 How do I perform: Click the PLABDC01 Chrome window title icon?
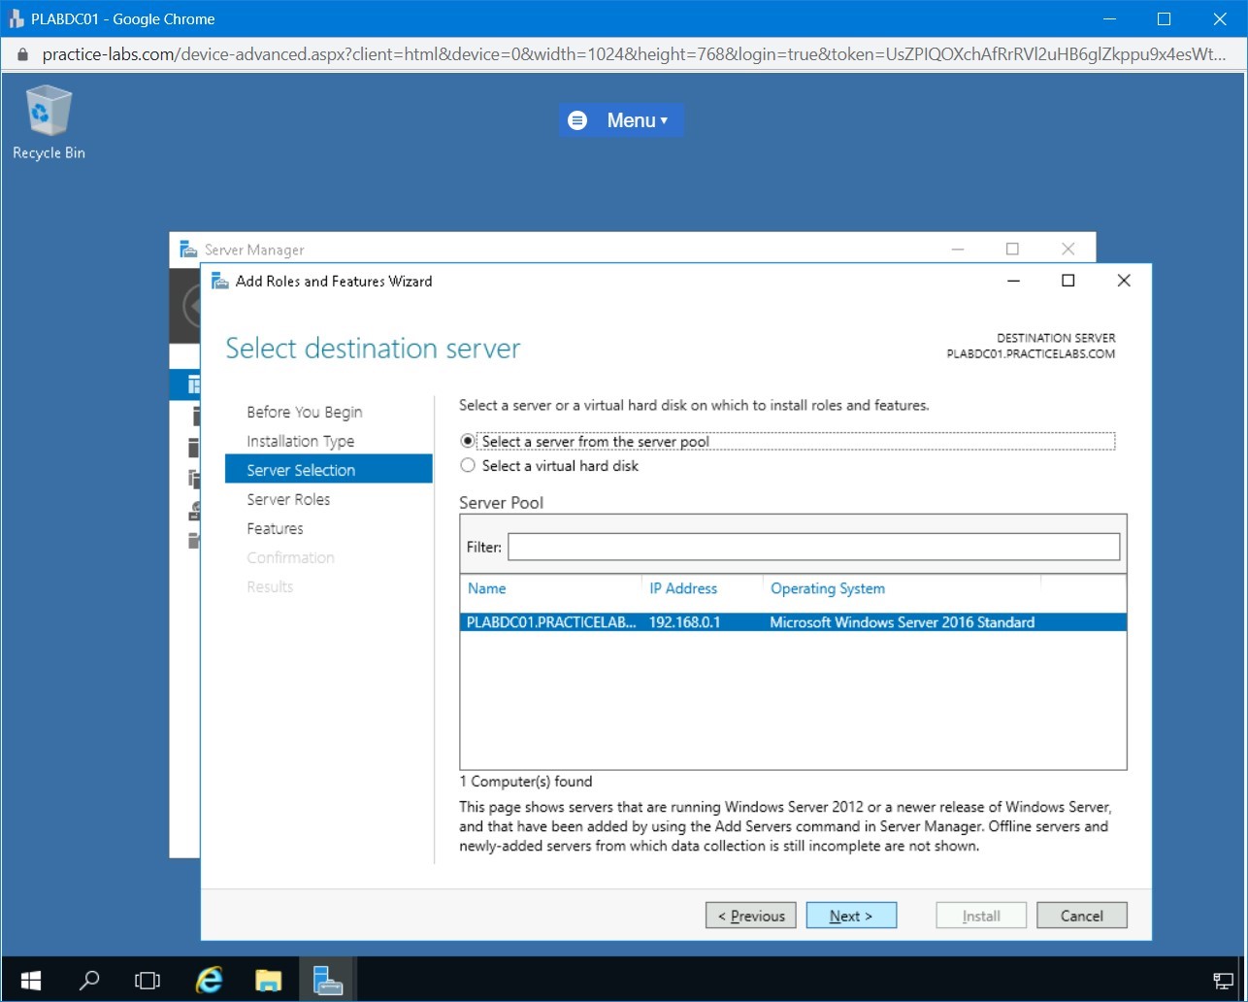point(16,18)
